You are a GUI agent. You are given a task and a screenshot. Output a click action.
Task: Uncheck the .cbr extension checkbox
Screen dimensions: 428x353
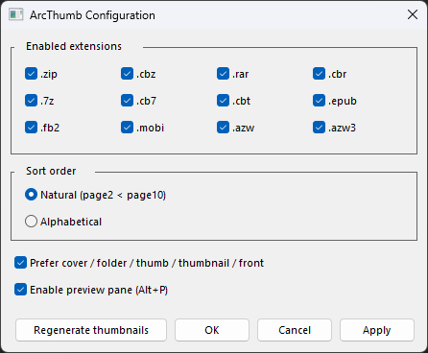319,74
